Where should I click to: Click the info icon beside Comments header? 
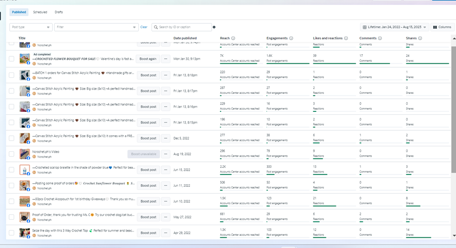(380, 38)
